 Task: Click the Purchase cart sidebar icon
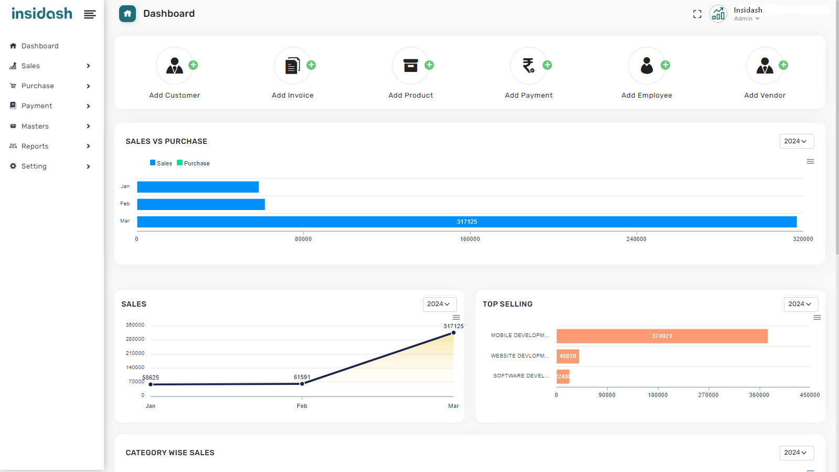click(x=13, y=86)
